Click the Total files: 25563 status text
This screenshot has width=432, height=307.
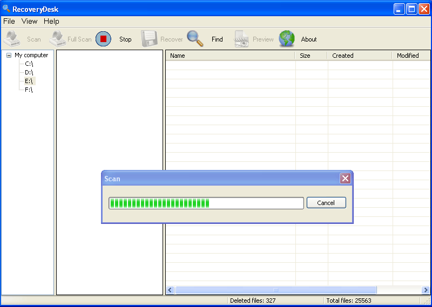click(349, 301)
